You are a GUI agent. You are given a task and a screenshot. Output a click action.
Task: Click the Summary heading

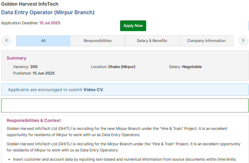pyautogui.click(x=16, y=58)
